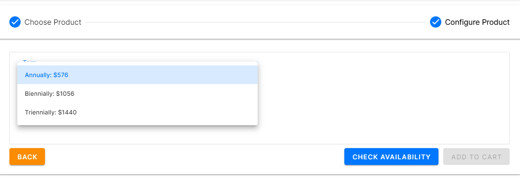
Task: Select the Annually: $576 term option
Action: point(137,75)
